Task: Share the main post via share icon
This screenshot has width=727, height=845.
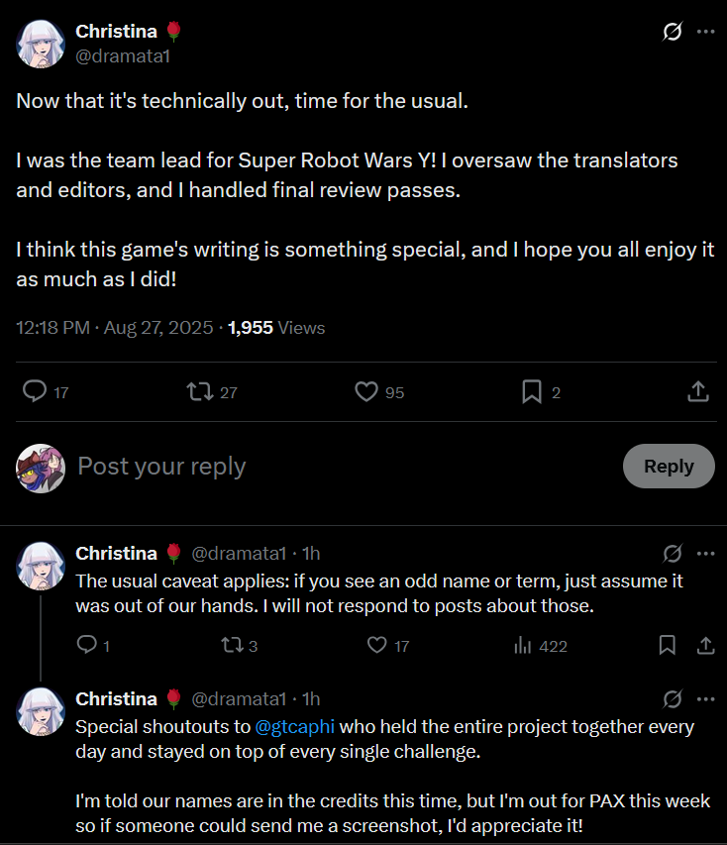Action: click(x=697, y=392)
